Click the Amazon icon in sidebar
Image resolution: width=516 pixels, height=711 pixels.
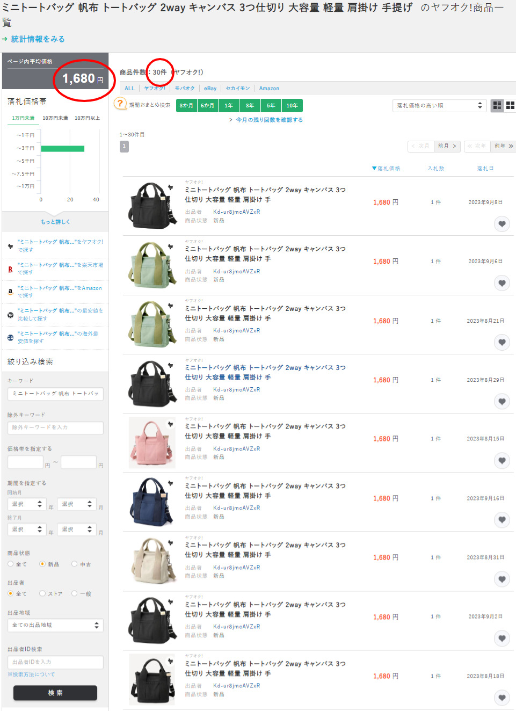pos(10,292)
